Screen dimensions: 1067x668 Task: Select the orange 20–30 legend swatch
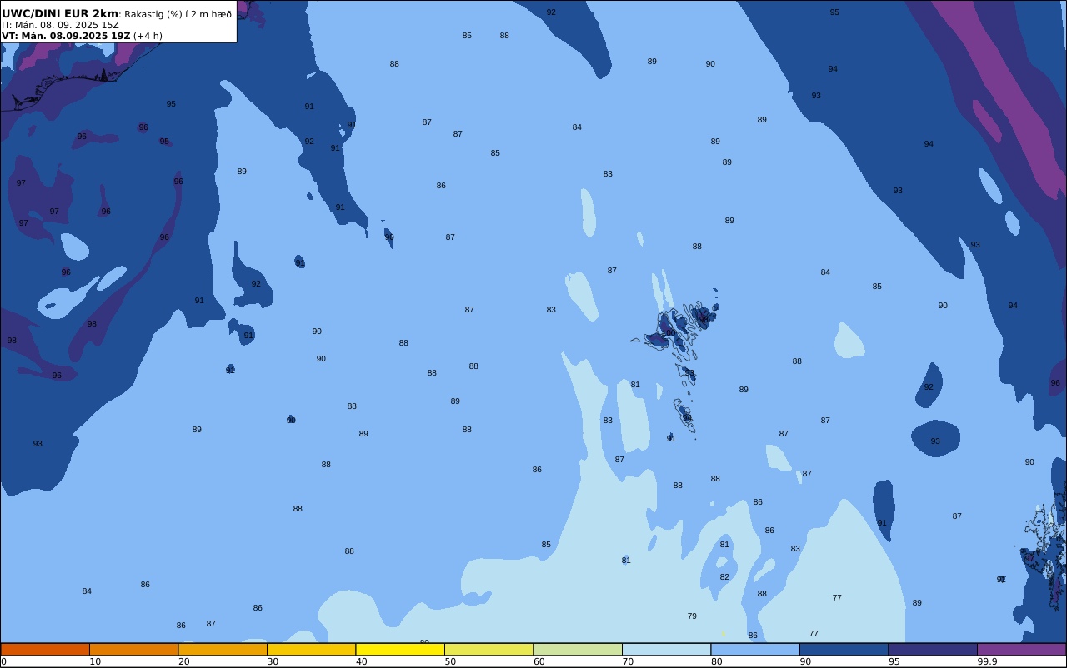pos(223,649)
